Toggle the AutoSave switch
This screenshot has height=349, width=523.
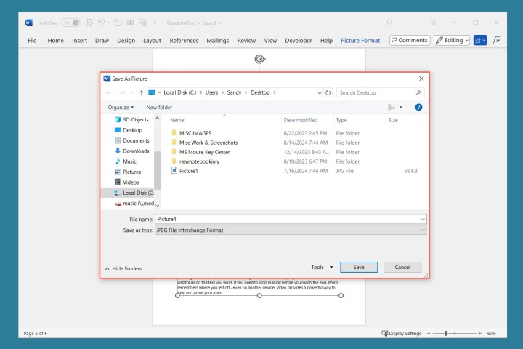click(71, 23)
